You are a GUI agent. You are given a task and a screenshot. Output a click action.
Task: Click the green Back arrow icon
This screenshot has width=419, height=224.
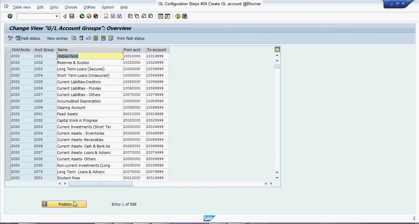pyautogui.click(x=82, y=16)
